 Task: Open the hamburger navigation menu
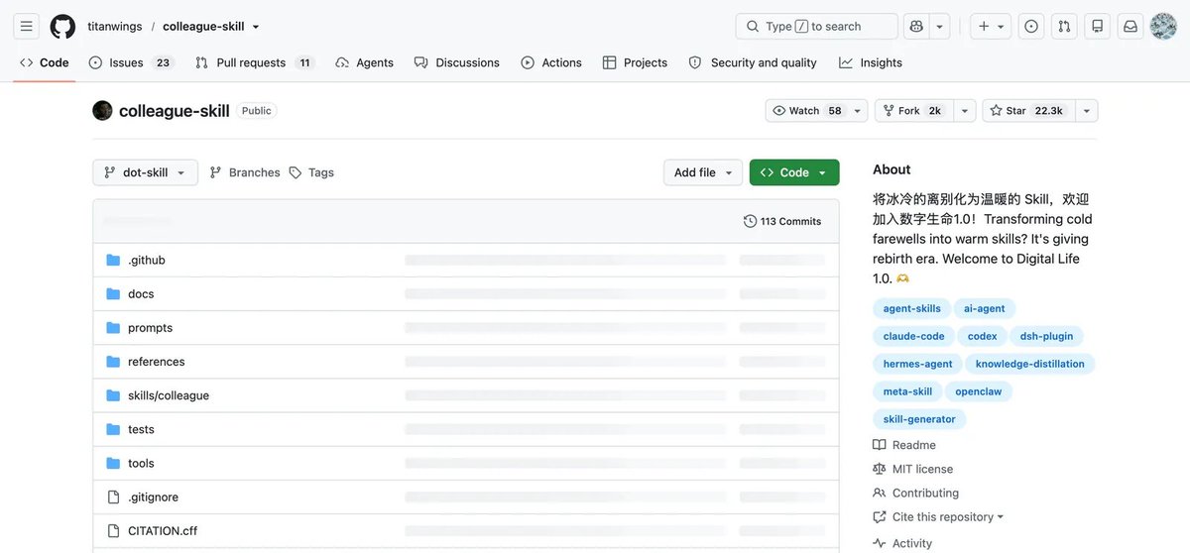(27, 27)
